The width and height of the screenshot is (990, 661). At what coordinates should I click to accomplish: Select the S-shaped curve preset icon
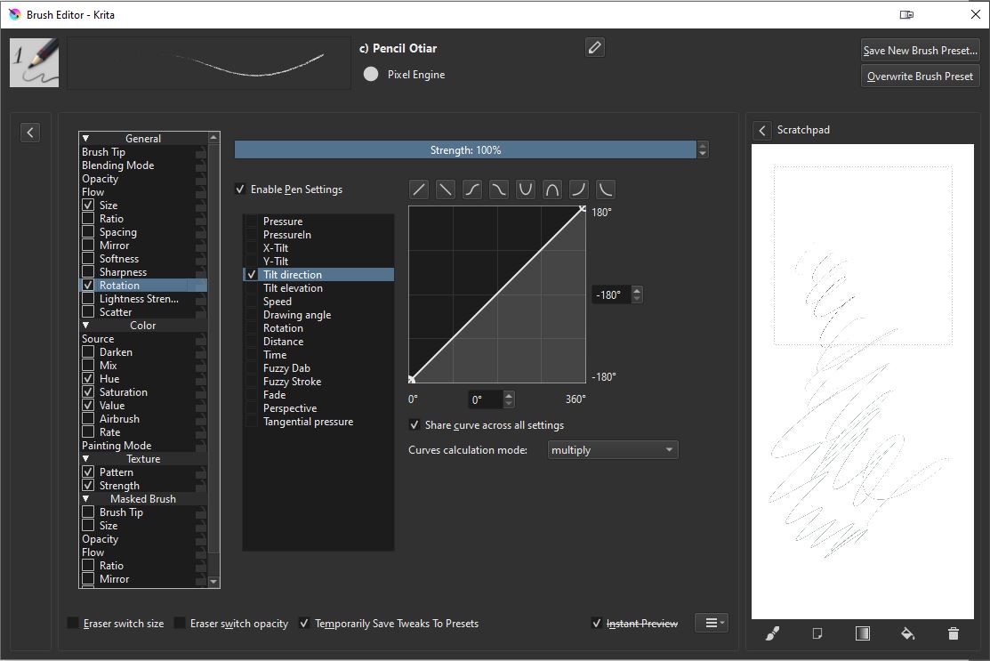click(472, 189)
